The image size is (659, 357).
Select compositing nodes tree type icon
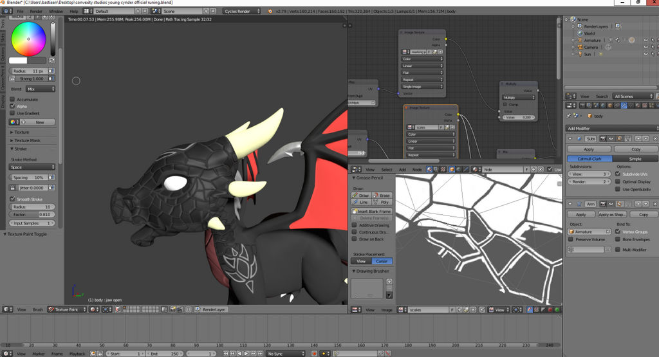coord(436,169)
